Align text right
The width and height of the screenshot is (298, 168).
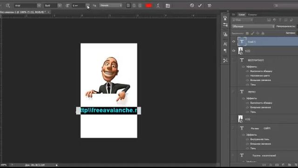140,6
